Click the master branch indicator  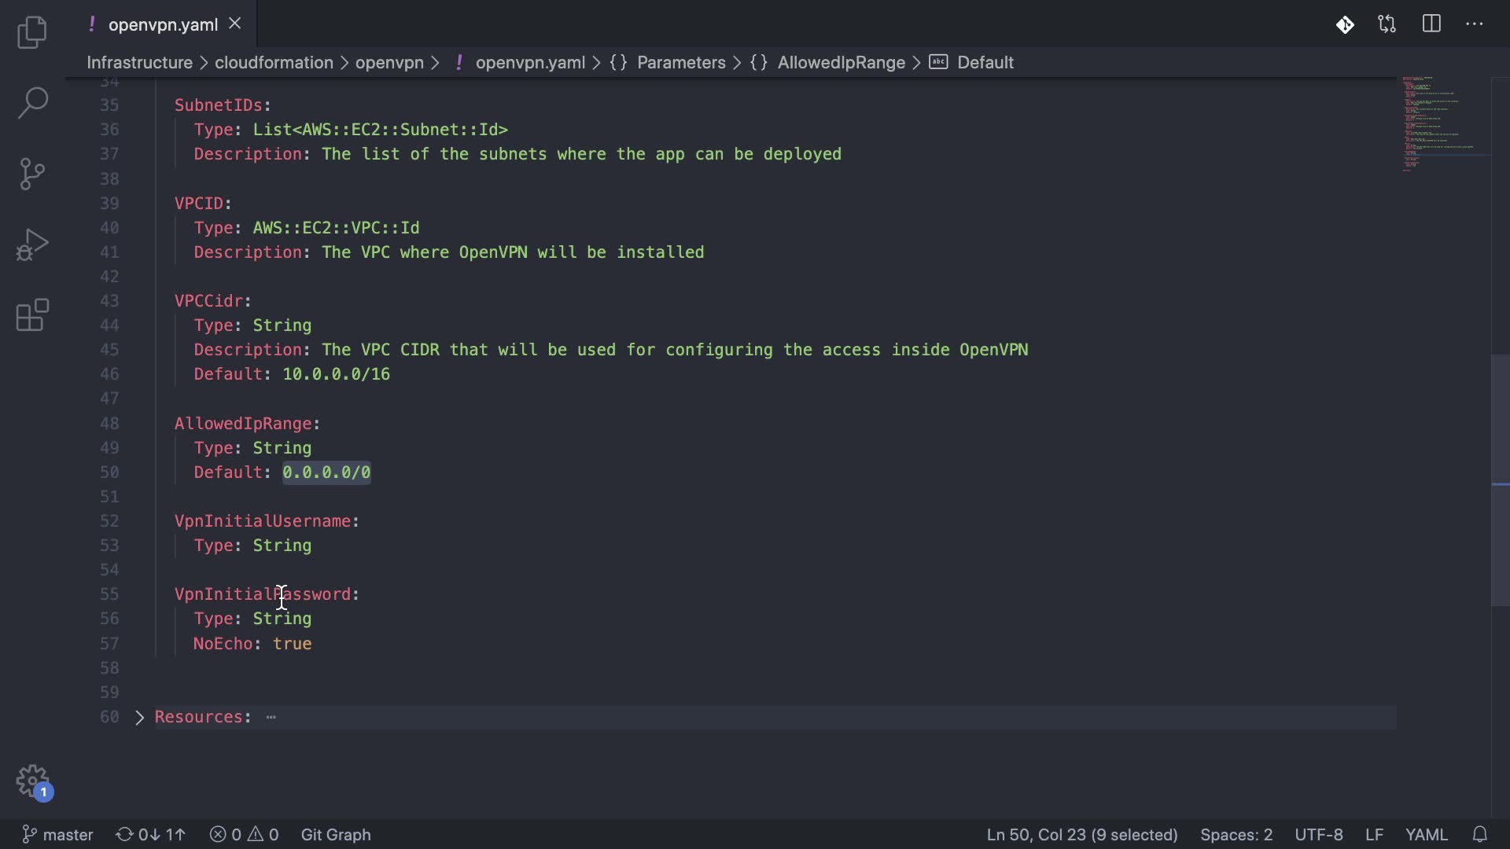pyautogui.click(x=58, y=834)
